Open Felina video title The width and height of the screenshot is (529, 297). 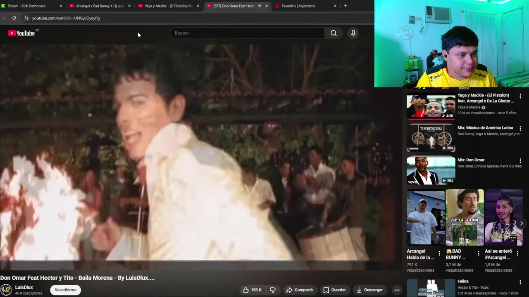(x=463, y=281)
